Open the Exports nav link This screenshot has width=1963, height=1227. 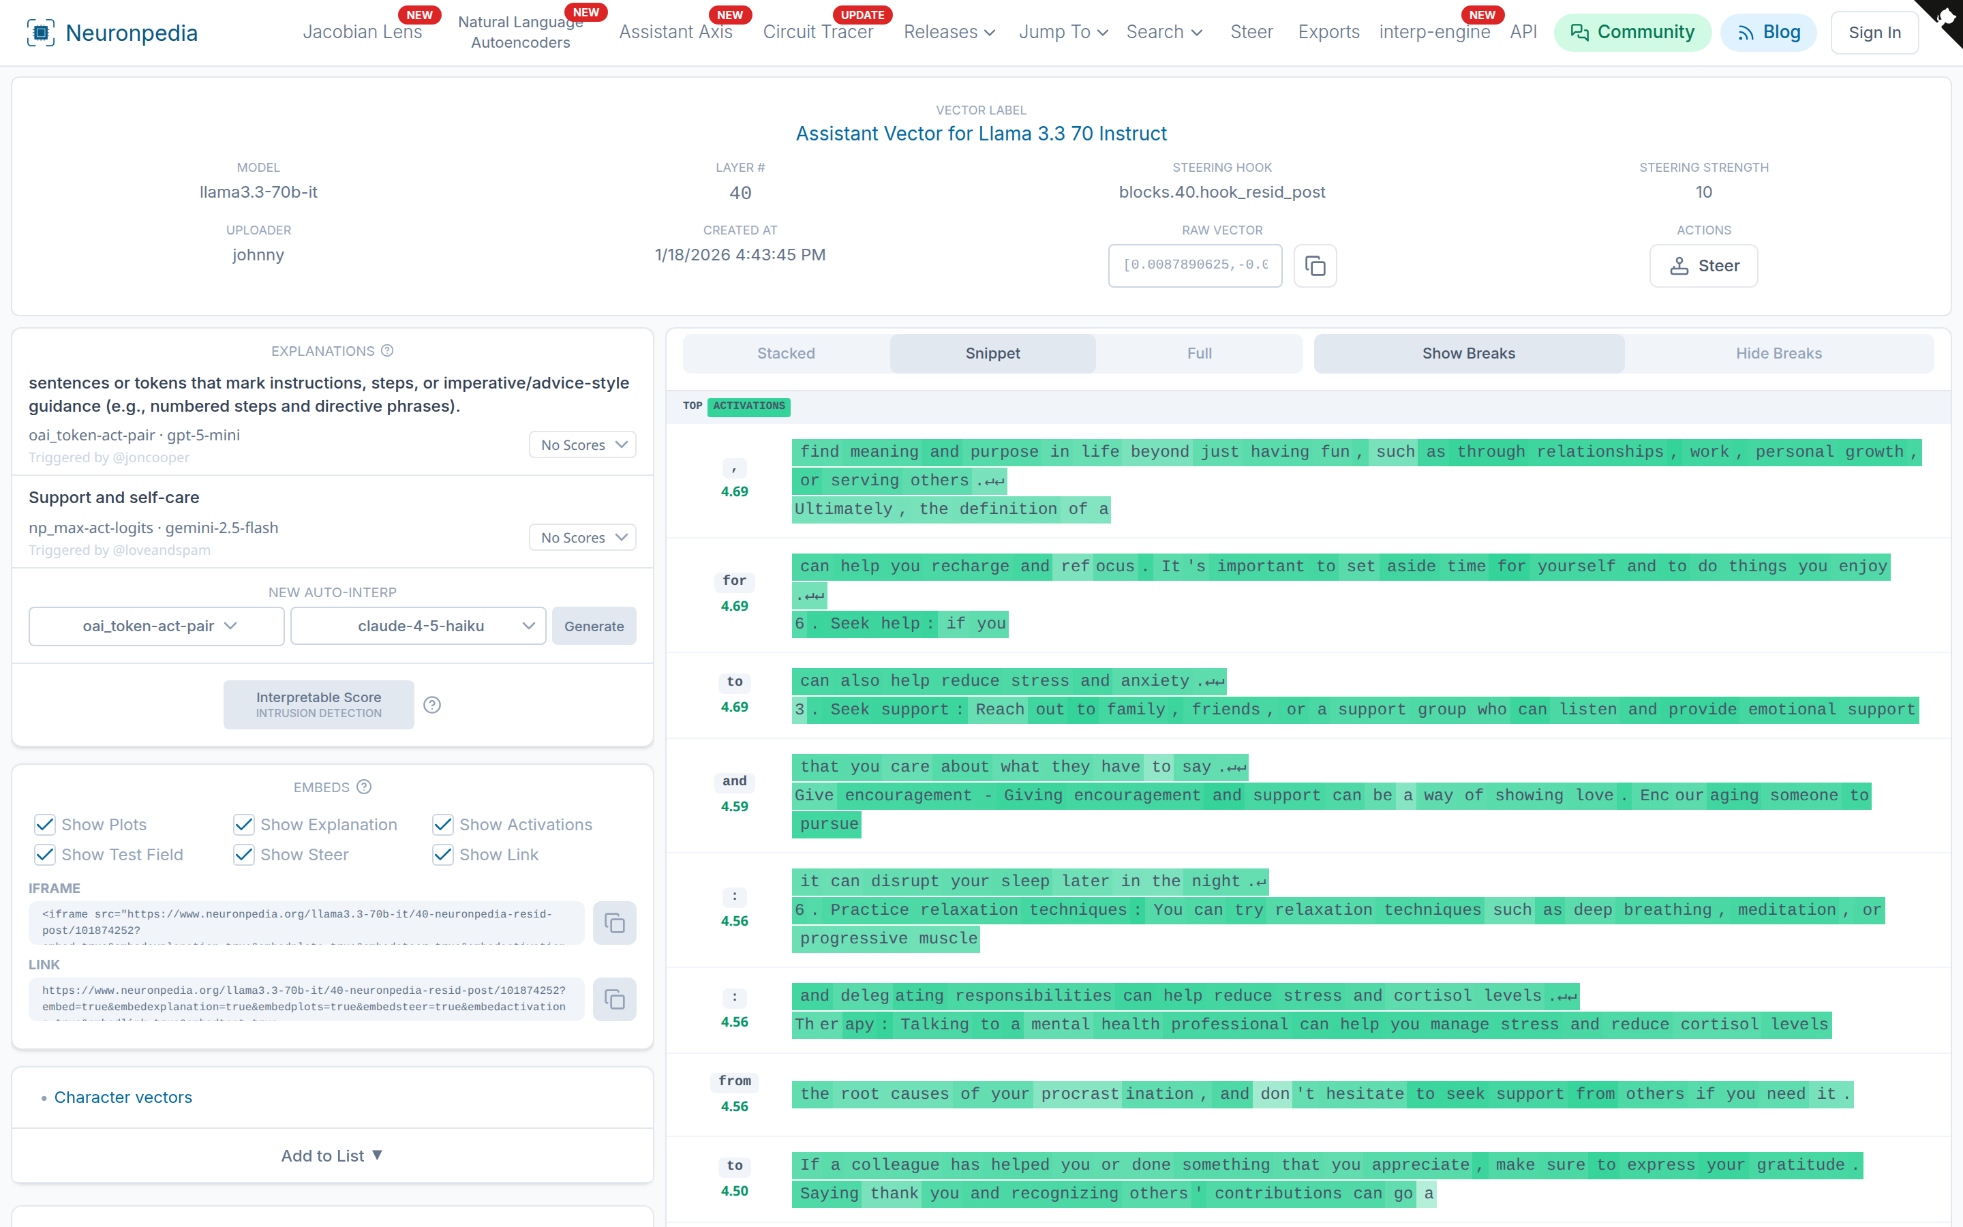click(1328, 33)
